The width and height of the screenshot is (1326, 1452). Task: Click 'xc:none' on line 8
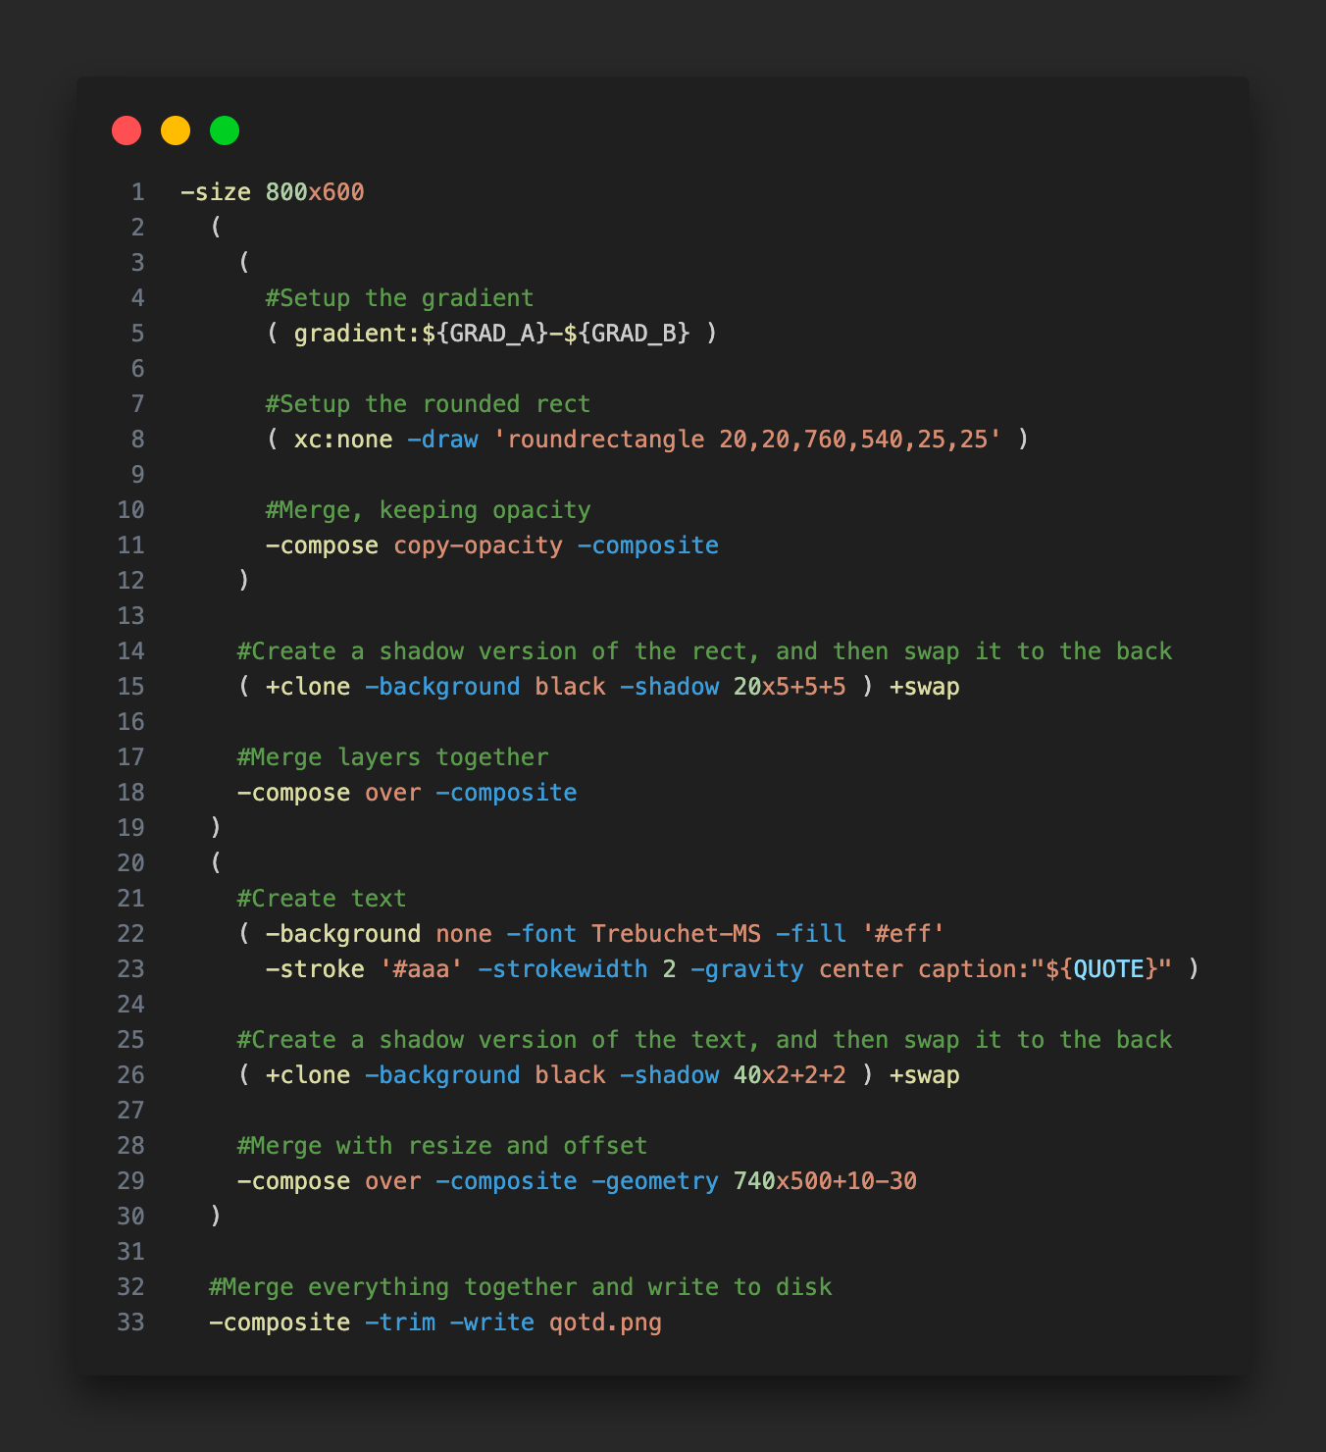coord(343,440)
